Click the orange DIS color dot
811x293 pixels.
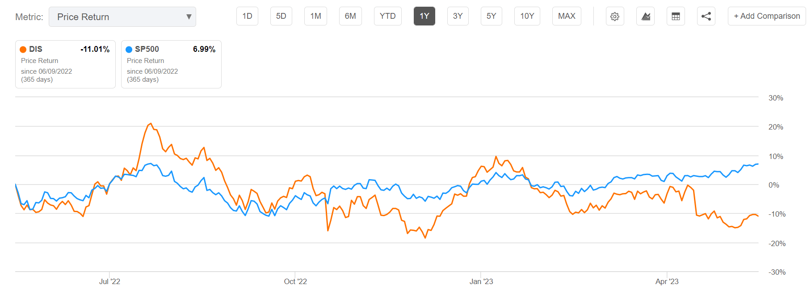(x=23, y=50)
